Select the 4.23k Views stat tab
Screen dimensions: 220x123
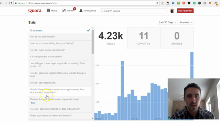[x=111, y=38]
